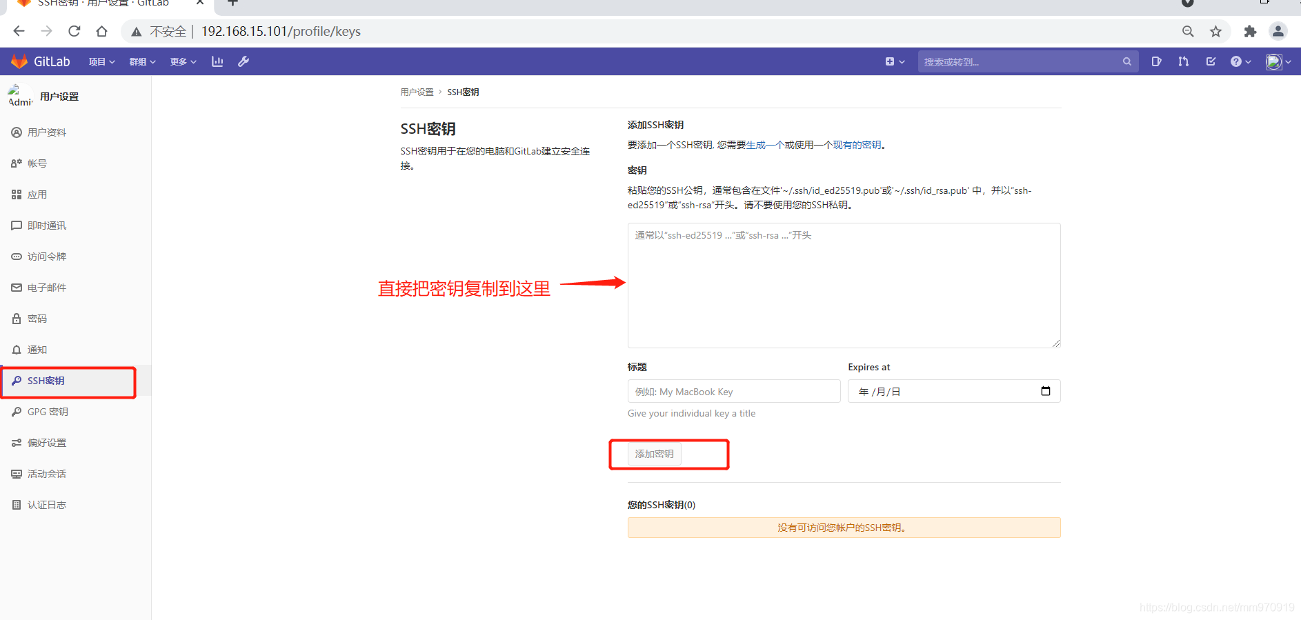
Task: Click the search magnifier in GitLab search box
Action: (x=1126, y=61)
